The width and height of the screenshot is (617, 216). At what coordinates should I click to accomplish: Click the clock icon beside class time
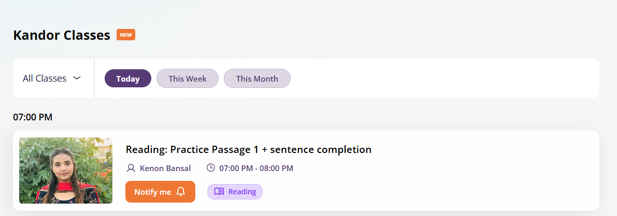pos(210,168)
